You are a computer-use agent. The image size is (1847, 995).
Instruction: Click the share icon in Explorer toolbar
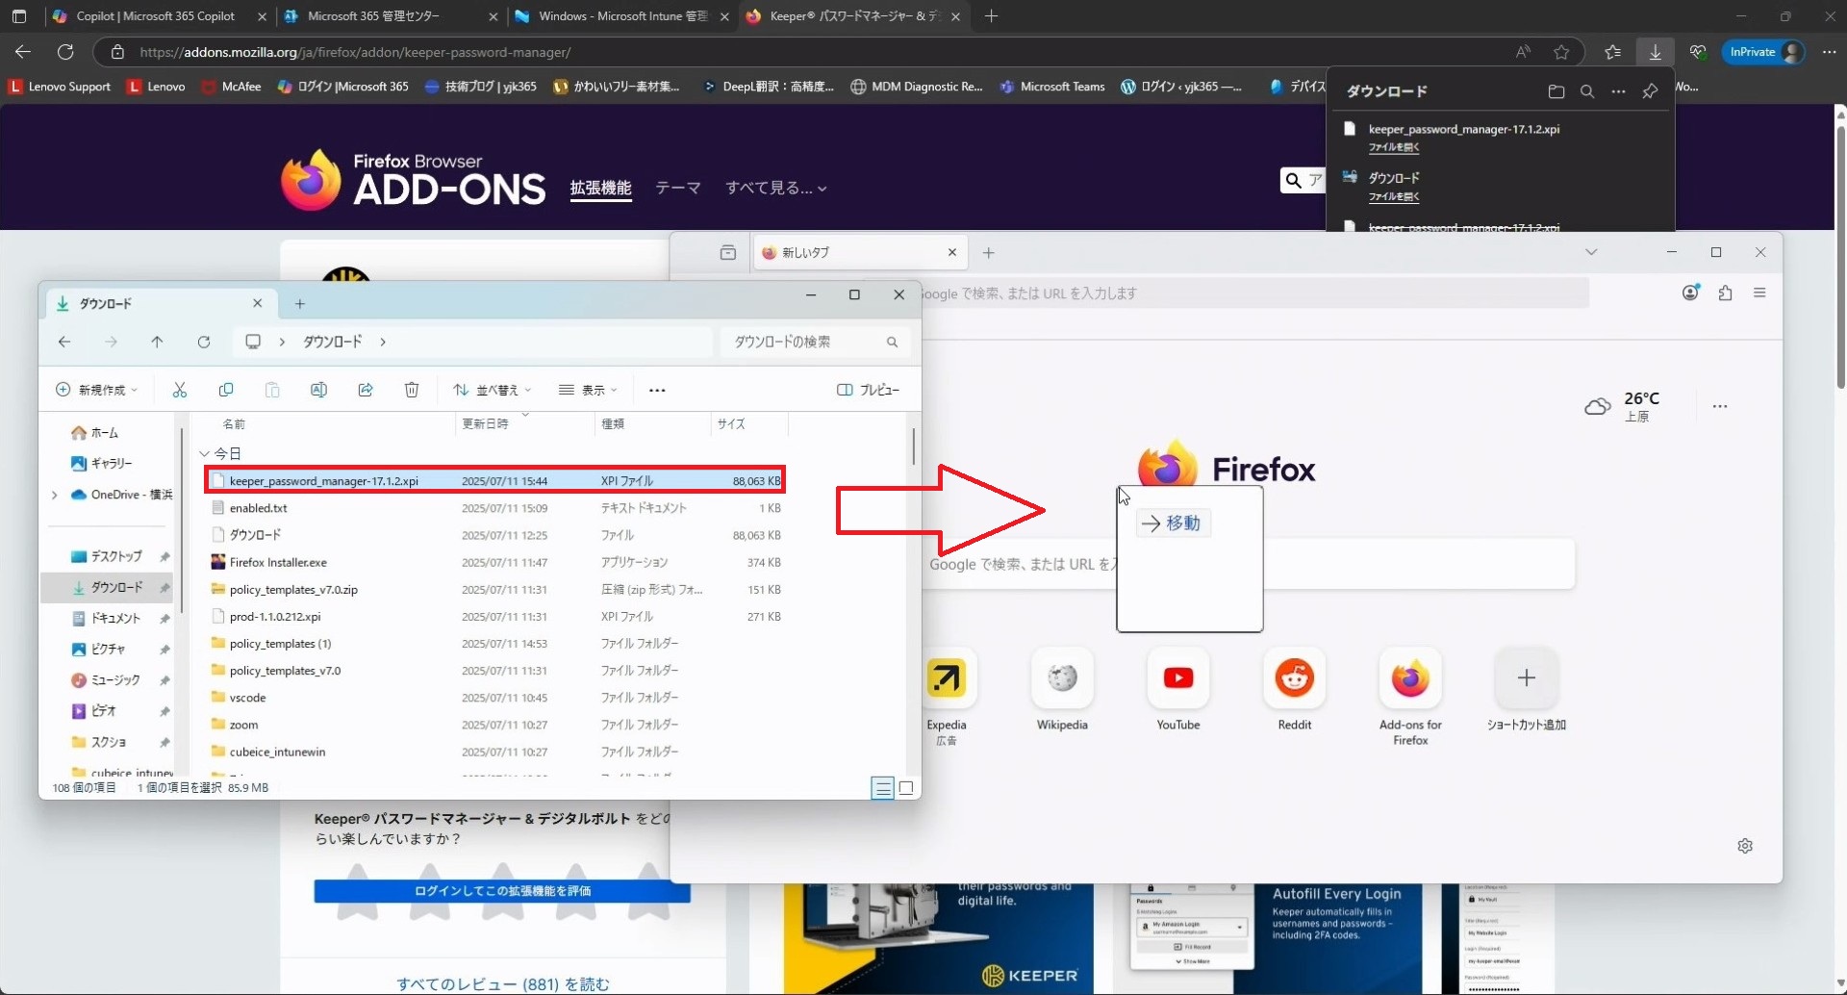click(366, 390)
